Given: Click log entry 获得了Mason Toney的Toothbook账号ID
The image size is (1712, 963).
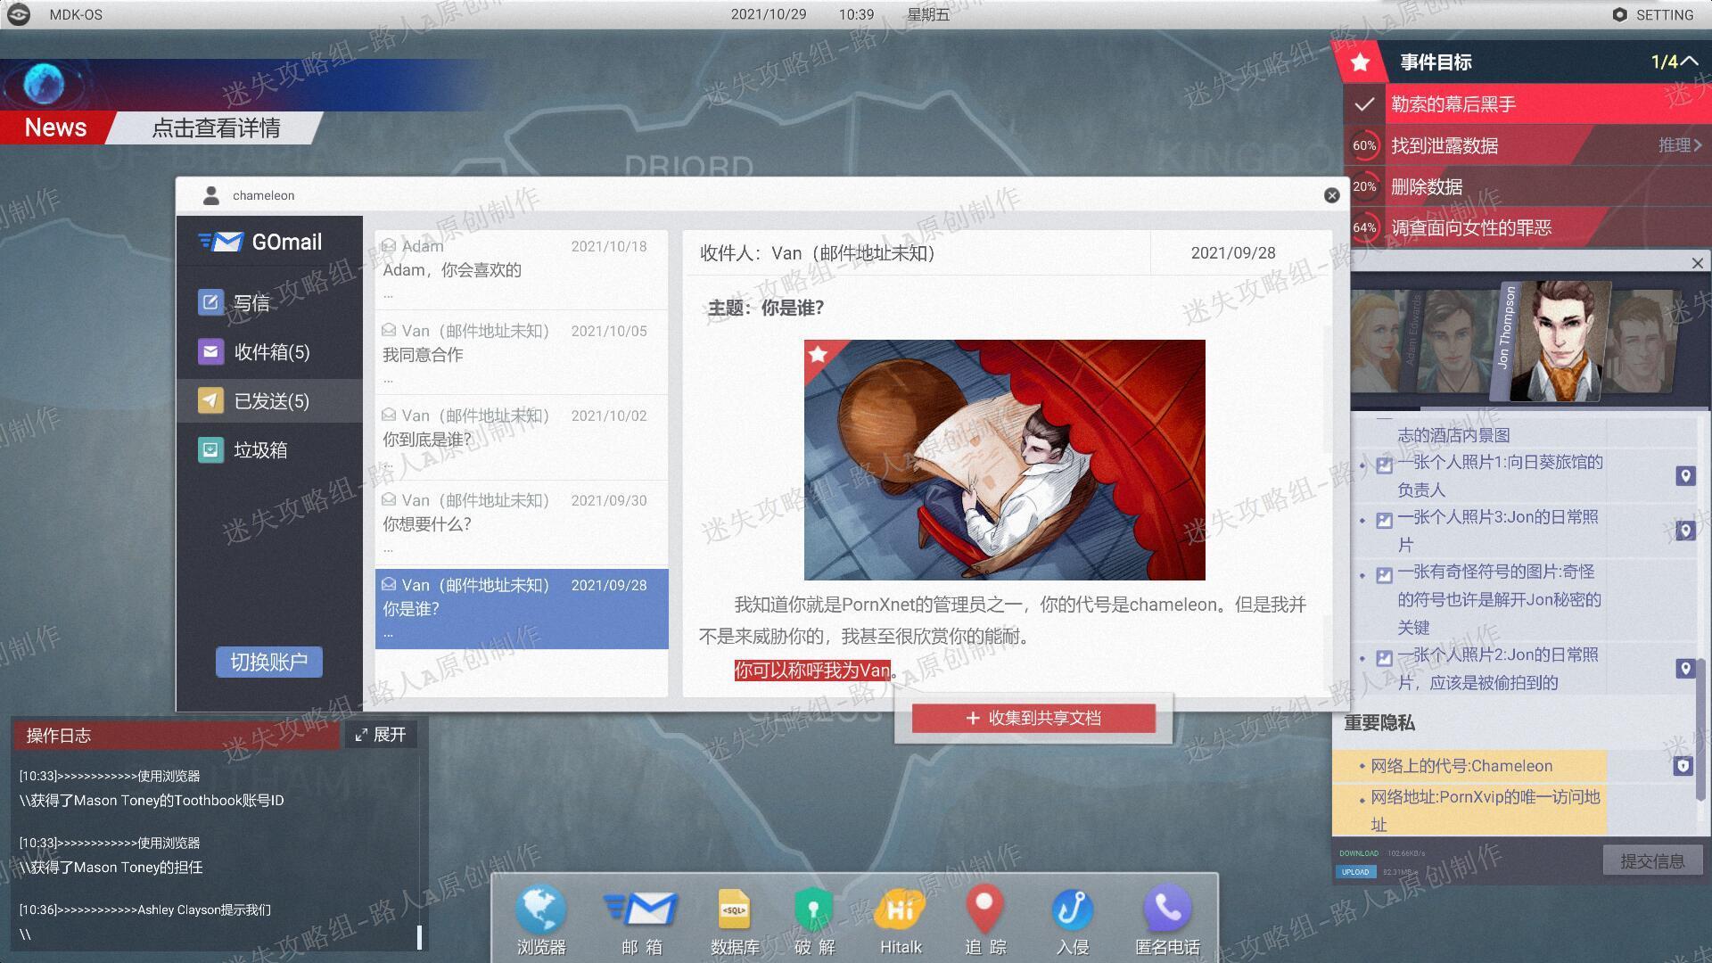Looking at the screenshot, I should (x=152, y=800).
